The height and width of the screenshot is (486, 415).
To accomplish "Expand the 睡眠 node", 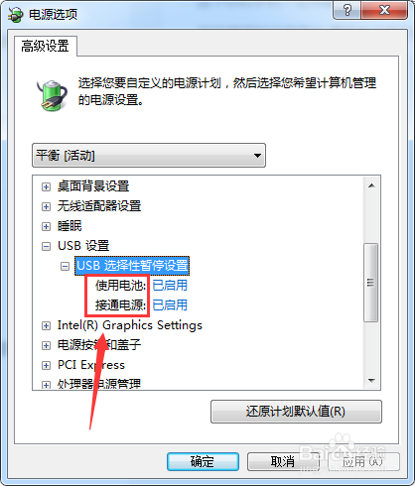I will pos(46,226).
